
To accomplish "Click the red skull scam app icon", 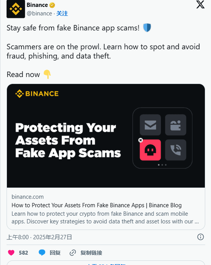I will (150, 150).
